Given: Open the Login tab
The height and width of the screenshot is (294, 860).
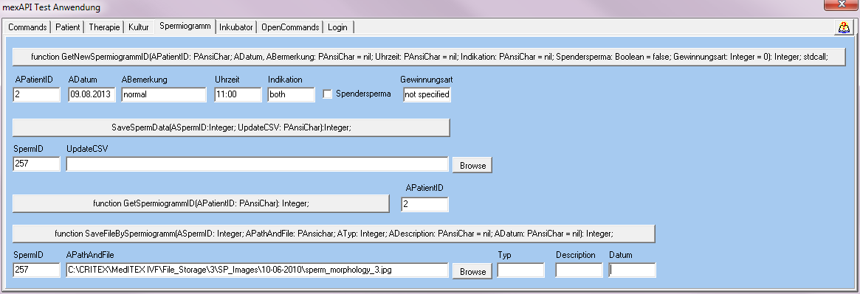Looking at the screenshot, I should point(337,27).
